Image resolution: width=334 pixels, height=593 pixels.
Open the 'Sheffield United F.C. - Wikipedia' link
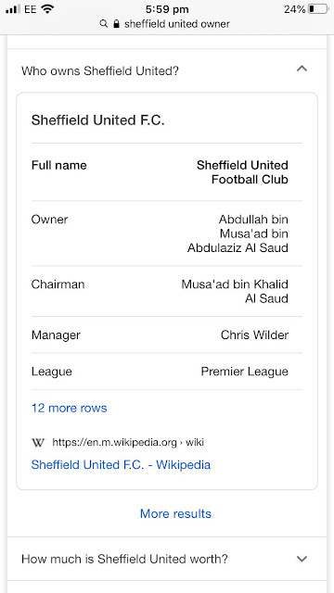121,465
